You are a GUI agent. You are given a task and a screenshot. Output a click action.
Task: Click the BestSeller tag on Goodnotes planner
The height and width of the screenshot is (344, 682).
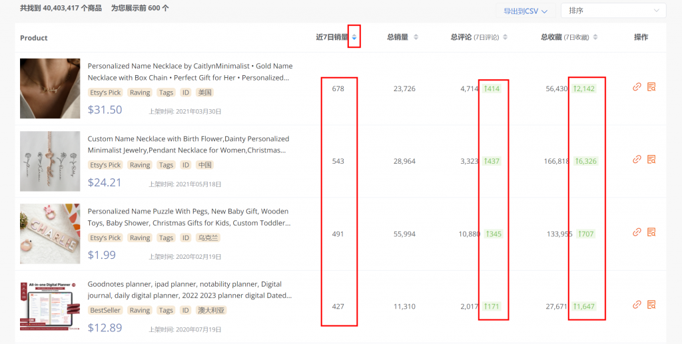[105, 310]
